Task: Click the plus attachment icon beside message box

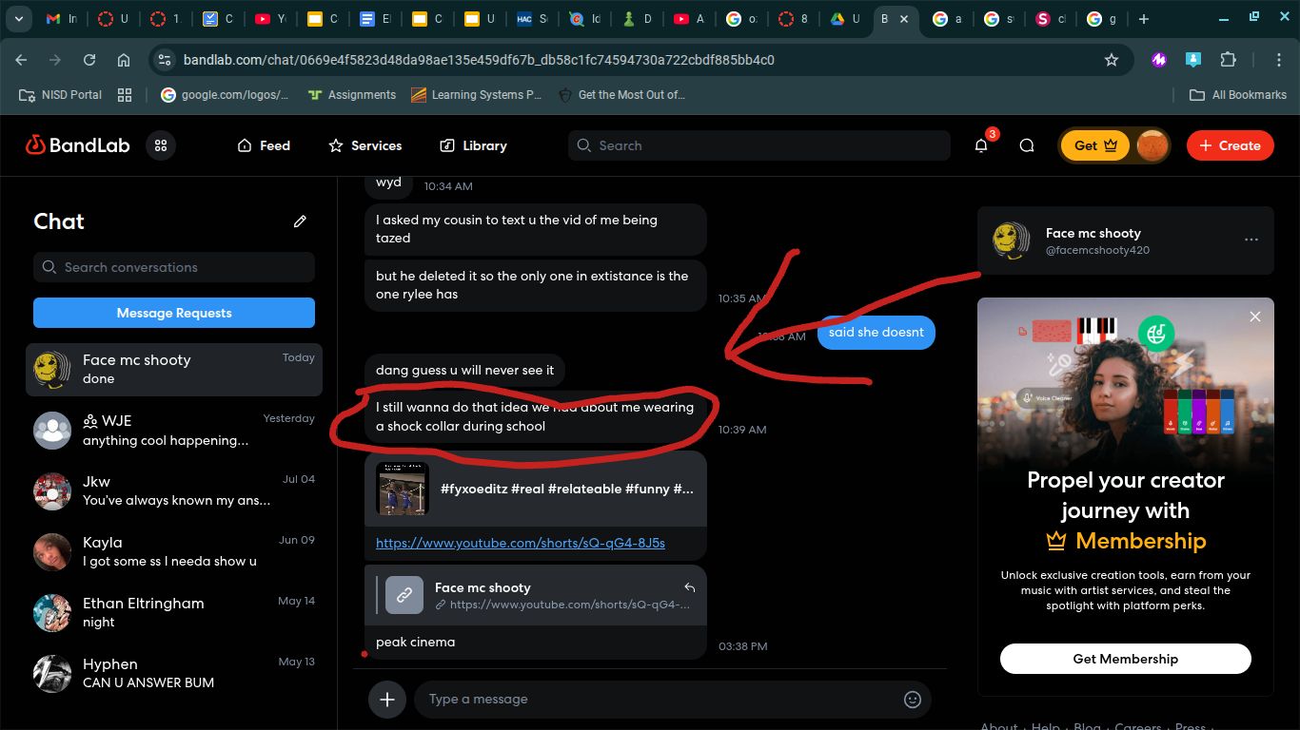Action: click(387, 700)
